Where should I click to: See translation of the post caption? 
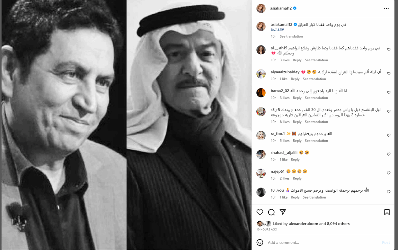(x=291, y=36)
